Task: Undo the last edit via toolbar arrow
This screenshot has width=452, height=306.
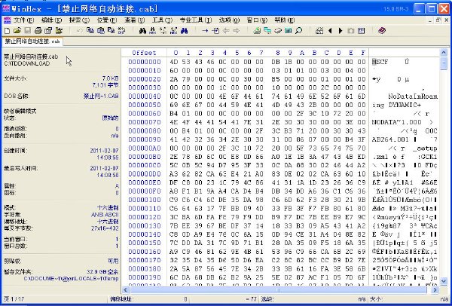Action: (x=80, y=31)
